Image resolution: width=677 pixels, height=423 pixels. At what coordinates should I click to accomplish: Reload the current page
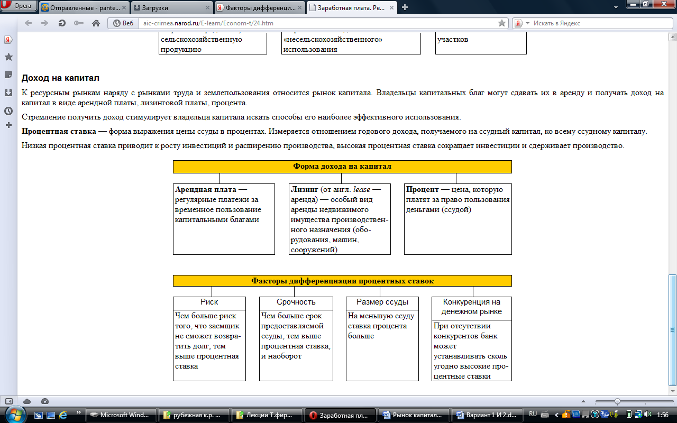[x=62, y=23]
